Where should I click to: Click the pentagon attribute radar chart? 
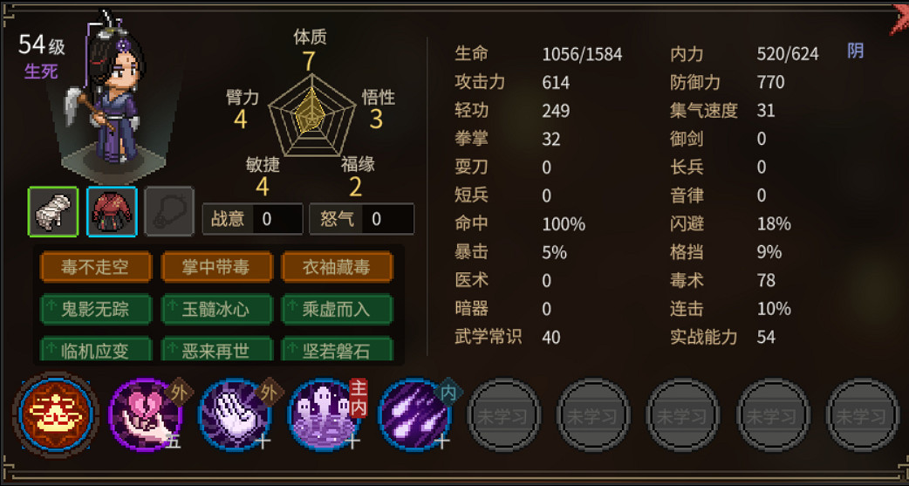point(311,115)
